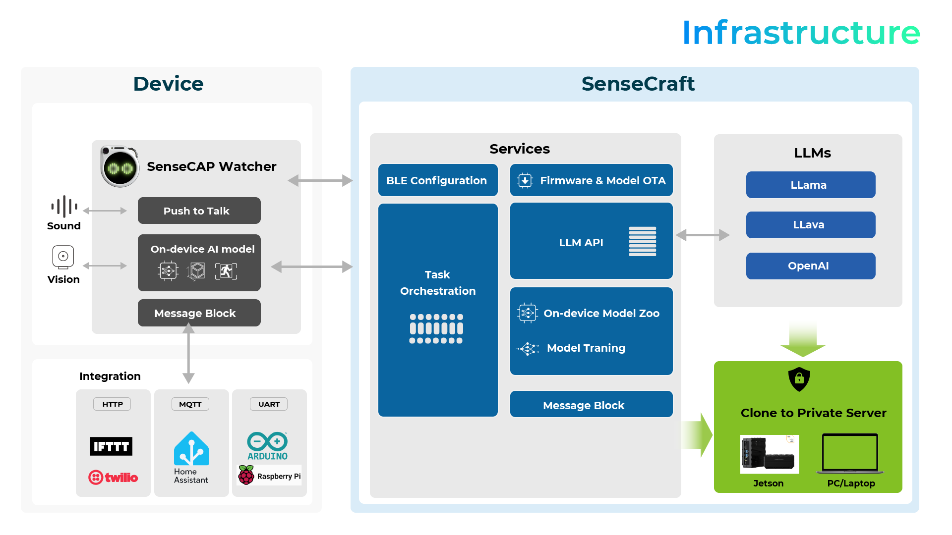Select the device Message Block
Image resolution: width=952 pixels, height=535 pixels.
199,313
